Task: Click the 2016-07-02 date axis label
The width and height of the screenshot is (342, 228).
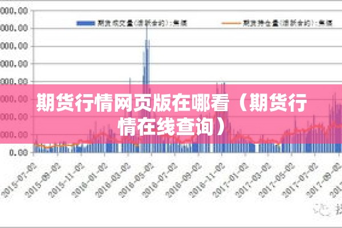Action: (160, 181)
